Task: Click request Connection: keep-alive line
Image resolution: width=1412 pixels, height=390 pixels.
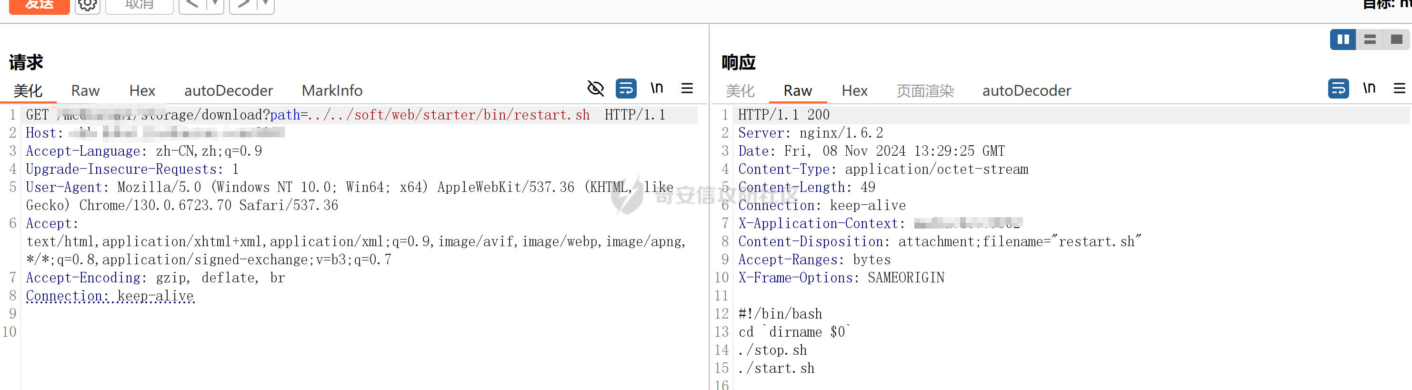Action: [x=110, y=296]
